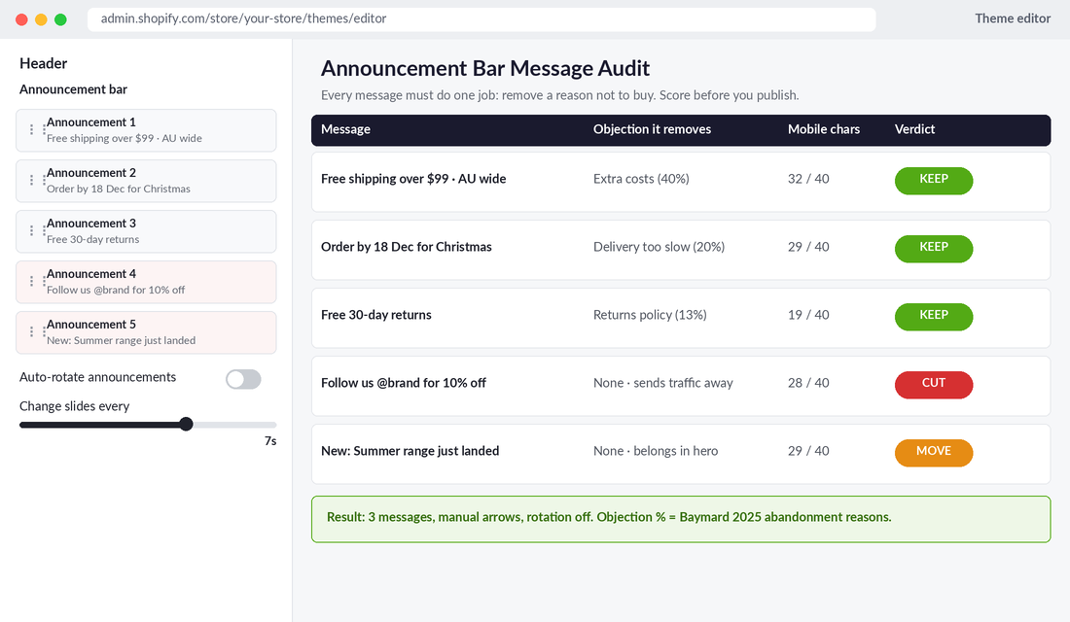Click the 'Free shipping over $99 · AU wide' message cell
The height and width of the screenshot is (622, 1070).
pos(413,179)
